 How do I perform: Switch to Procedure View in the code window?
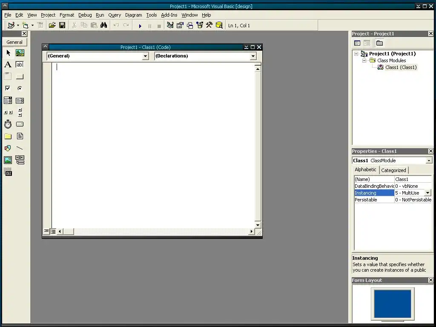coord(46,231)
